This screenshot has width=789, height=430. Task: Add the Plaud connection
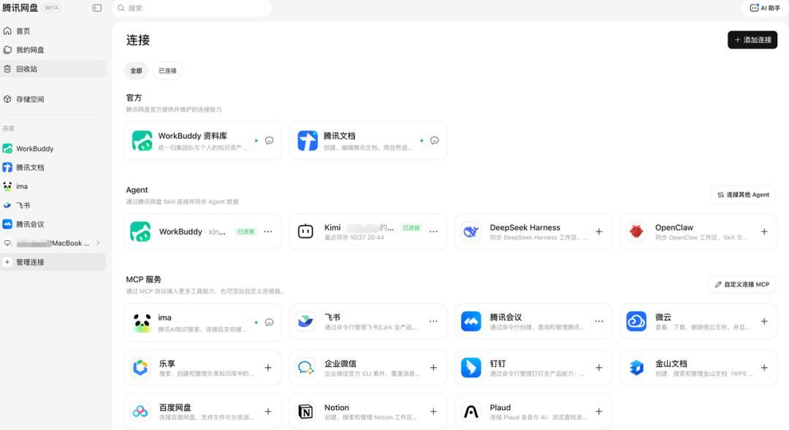tap(599, 412)
